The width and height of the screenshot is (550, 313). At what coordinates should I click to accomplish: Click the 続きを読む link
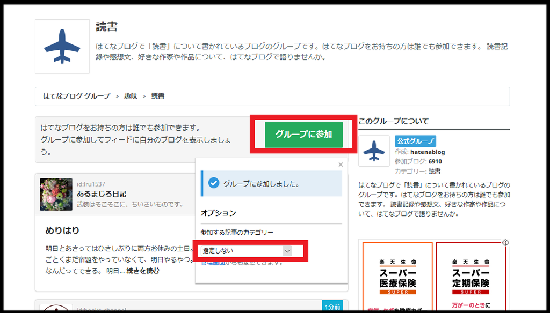pyautogui.click(x=143, y=271)
